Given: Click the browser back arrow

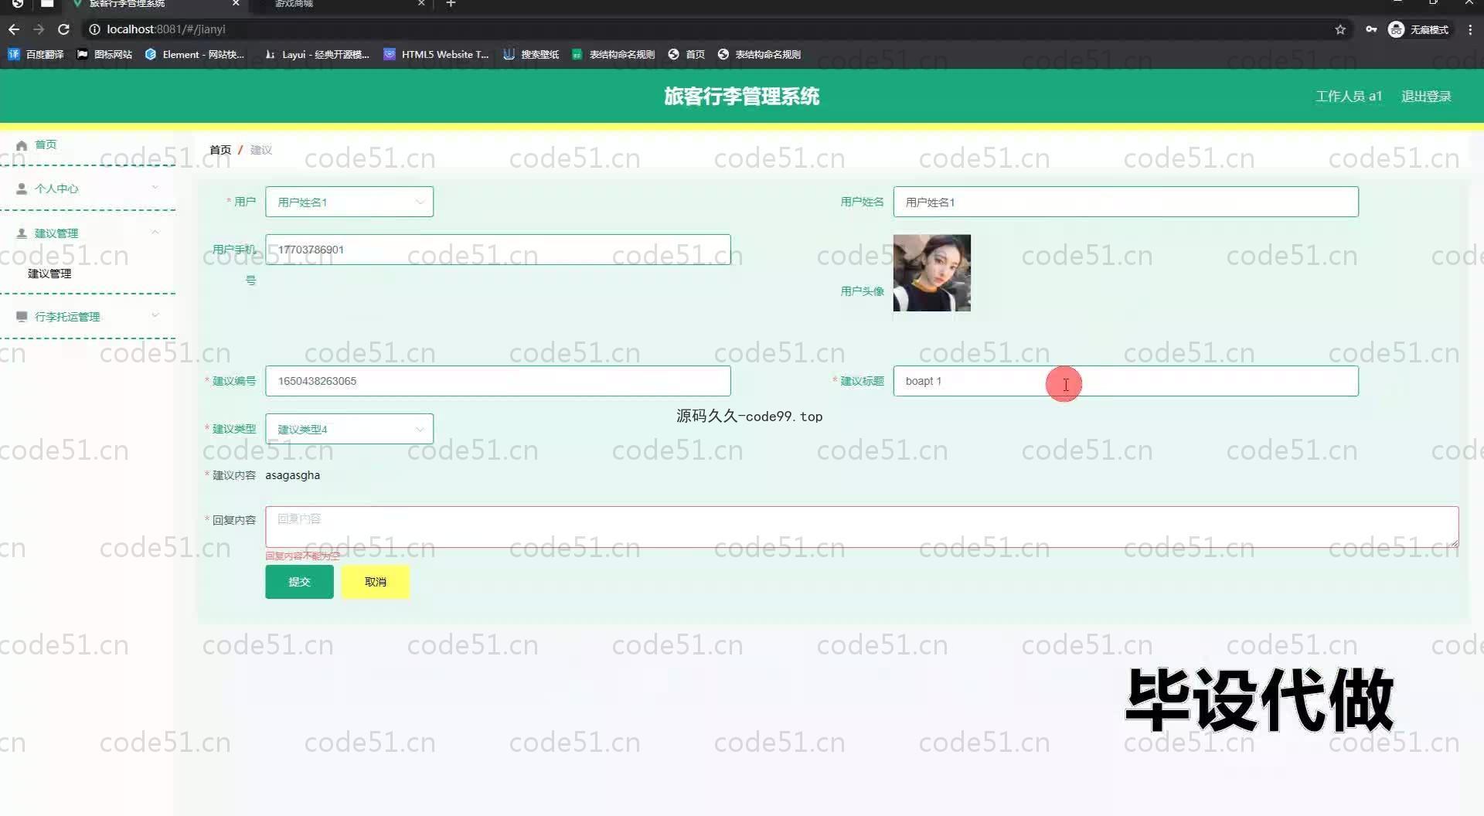Looking at the screenshot, I should click(14, 29).
